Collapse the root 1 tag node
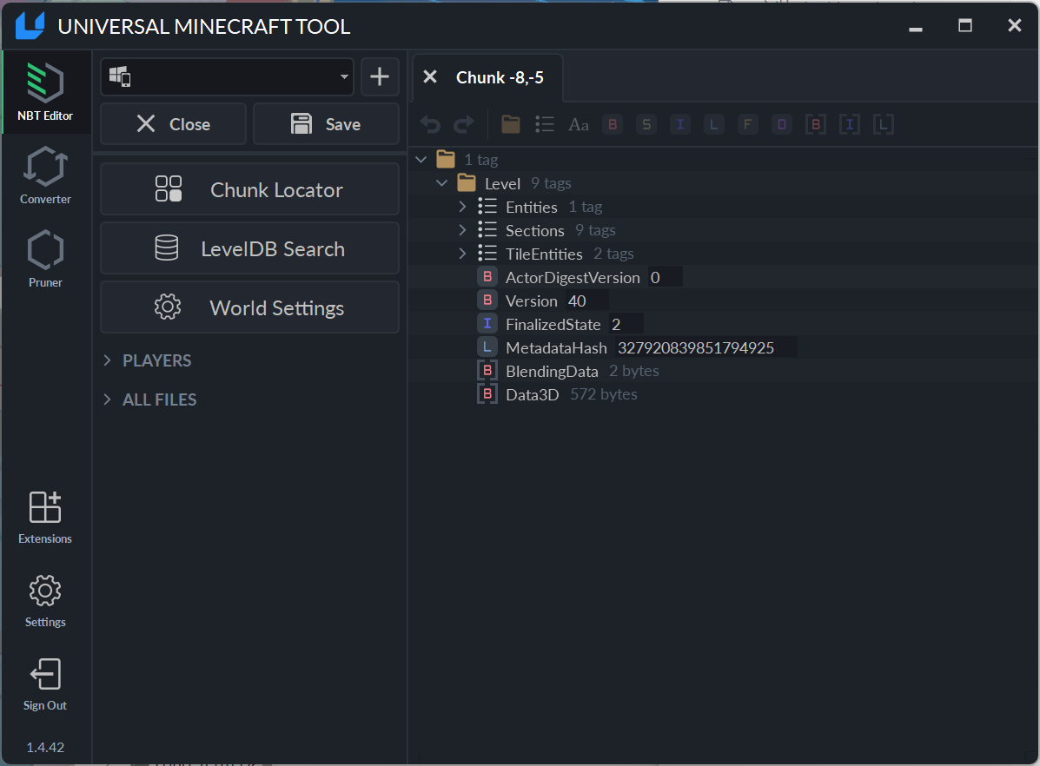 click(x=421, y=160)
